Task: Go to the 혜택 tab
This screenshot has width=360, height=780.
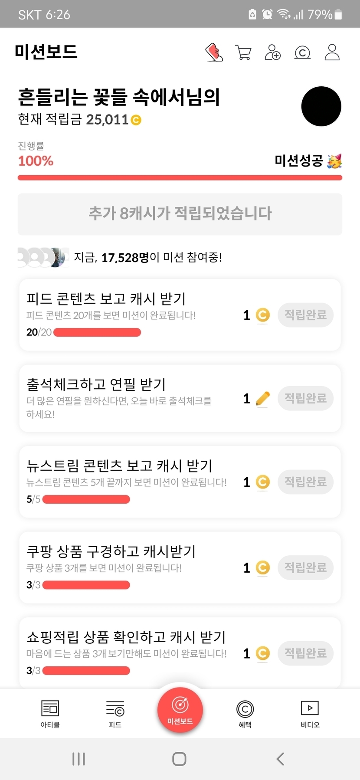Action: click(x=245, y=713)
